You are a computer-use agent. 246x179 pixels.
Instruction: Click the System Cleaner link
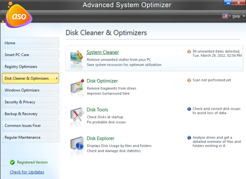point(102,52)
